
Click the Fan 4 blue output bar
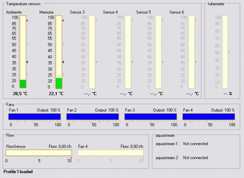coord(209,117)
